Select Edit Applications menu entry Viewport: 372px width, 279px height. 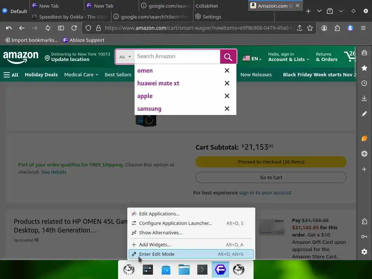coord(191,214)
